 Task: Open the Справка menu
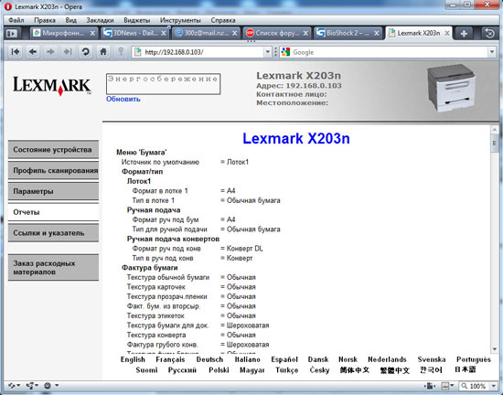coord(223,20)
